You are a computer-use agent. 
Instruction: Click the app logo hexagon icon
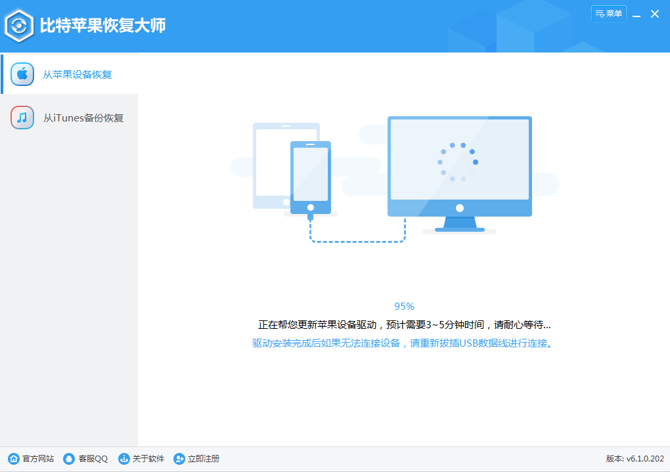20,26
